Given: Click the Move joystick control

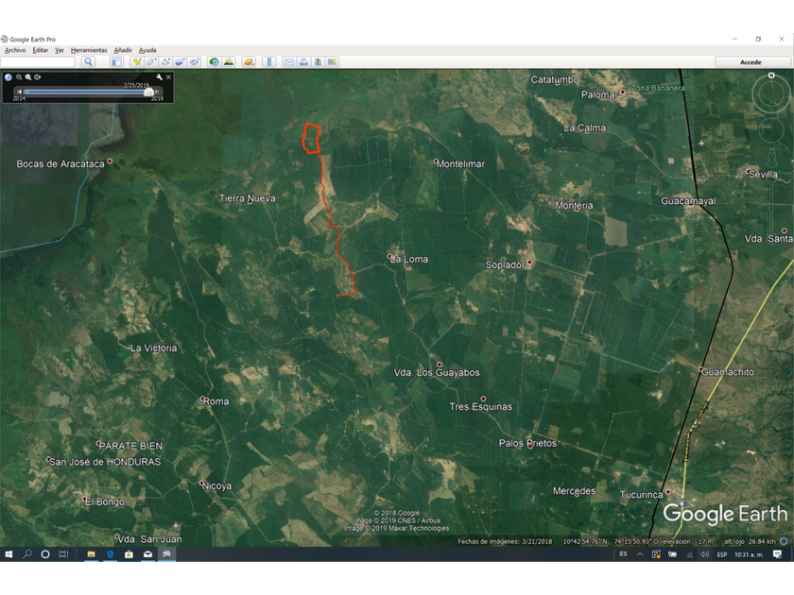Looking at the screenshot, I should (x=771, y=130).
